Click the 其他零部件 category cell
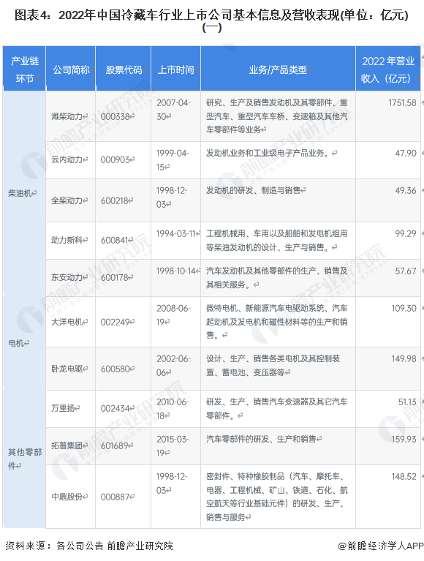Image resolution: width=424 pixels, height=561 pixels. pos(25,459)
